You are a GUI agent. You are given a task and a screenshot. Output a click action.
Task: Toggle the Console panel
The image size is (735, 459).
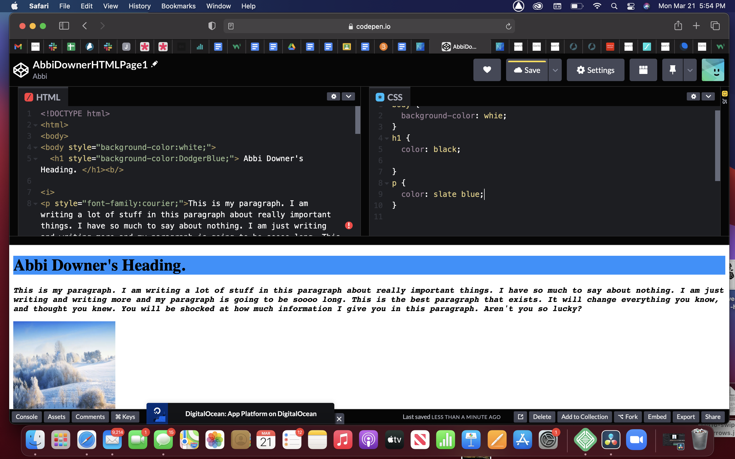pyautogui.click(x=27, y=417)
